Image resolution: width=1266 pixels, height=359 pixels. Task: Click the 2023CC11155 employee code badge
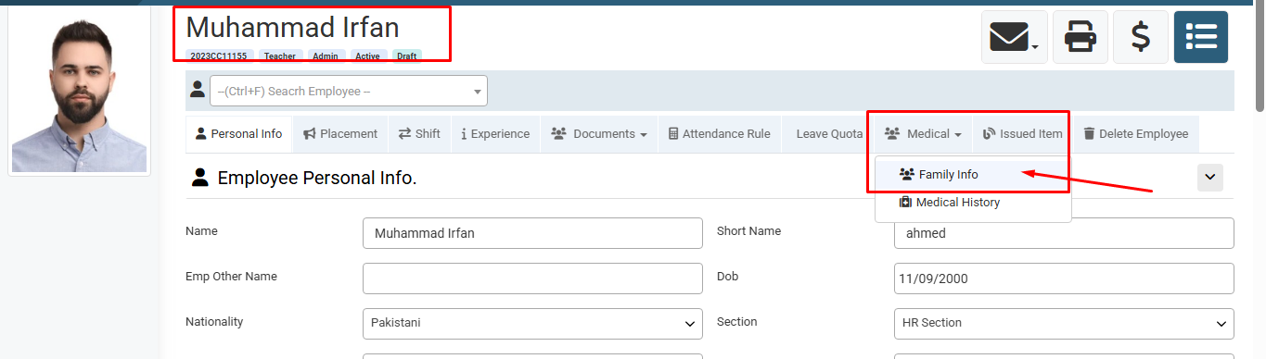pyautogui.click(x=219, y=56)
